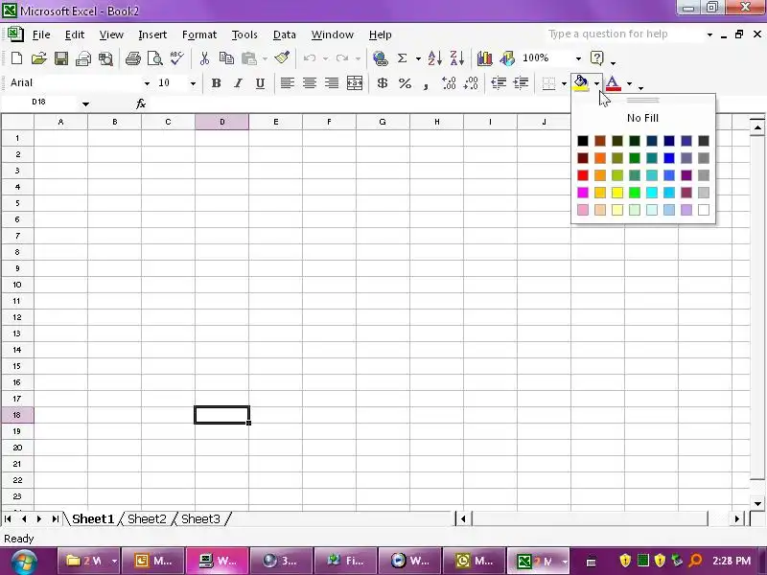This screenshot has width=767, height=575.
Task: Click Increase Decimal
Action: click(449, 83)
